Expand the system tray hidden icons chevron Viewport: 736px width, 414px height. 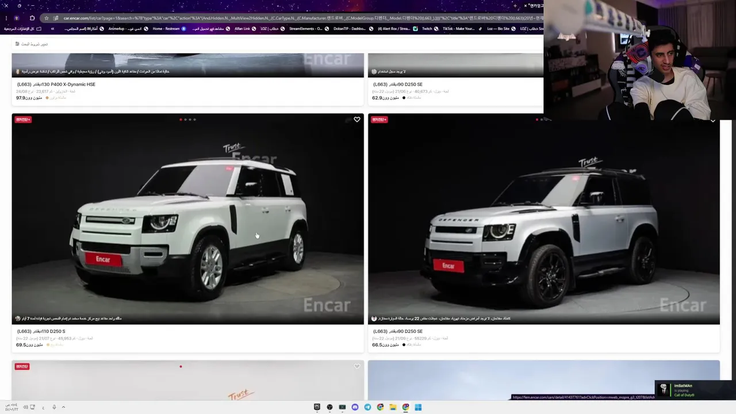63,407
